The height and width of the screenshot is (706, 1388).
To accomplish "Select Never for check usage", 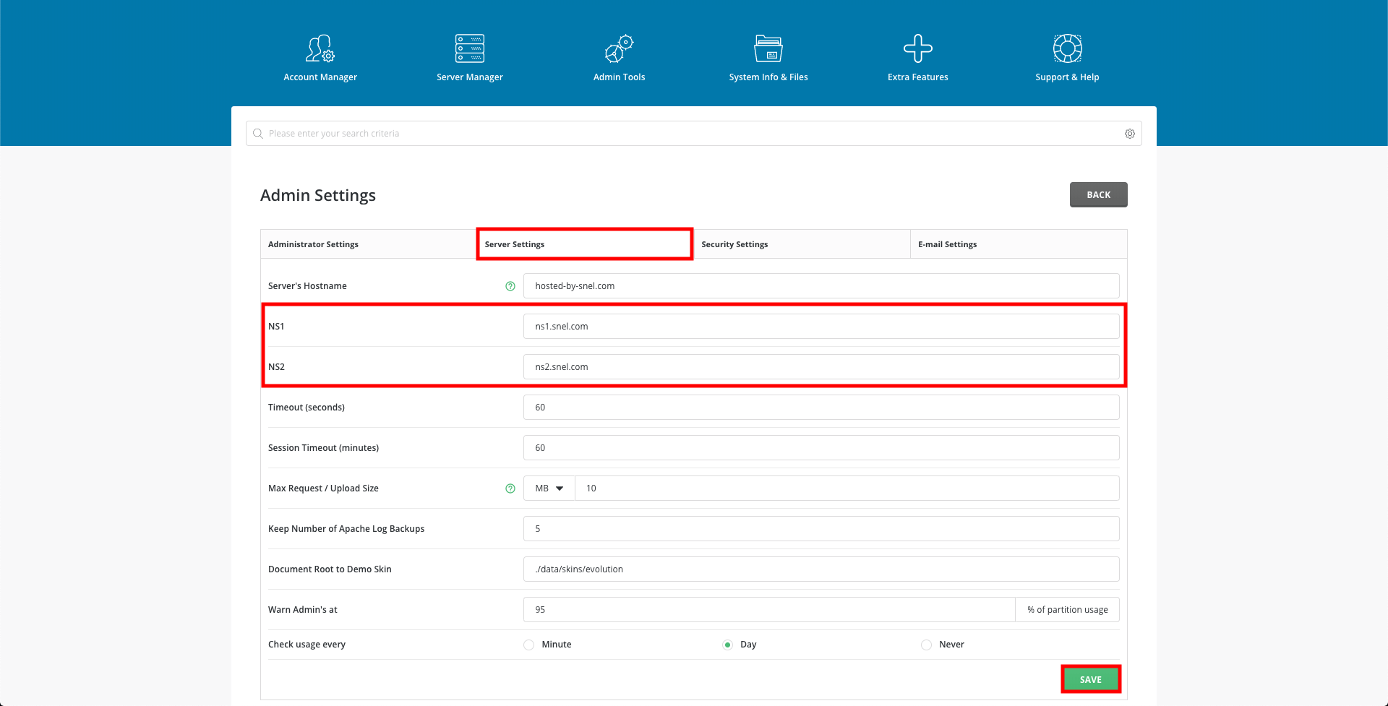I will coord(926,645).
